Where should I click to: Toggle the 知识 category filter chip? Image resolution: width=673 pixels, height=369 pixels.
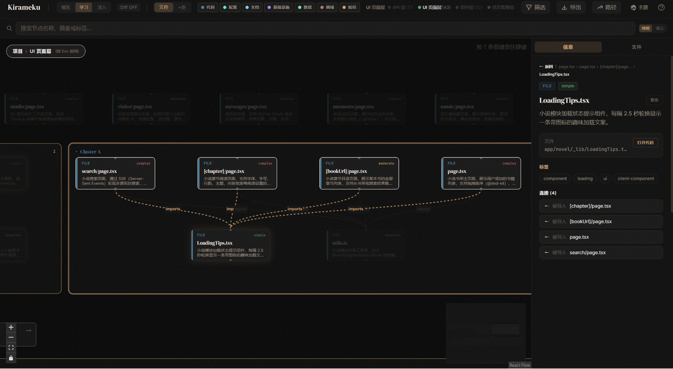pyautogui.click(x=349, y=7)
